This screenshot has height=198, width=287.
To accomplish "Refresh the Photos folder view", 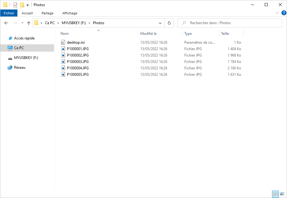I will pos(169,23).
